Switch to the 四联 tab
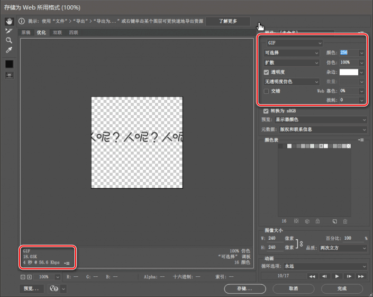 point(74,33)
